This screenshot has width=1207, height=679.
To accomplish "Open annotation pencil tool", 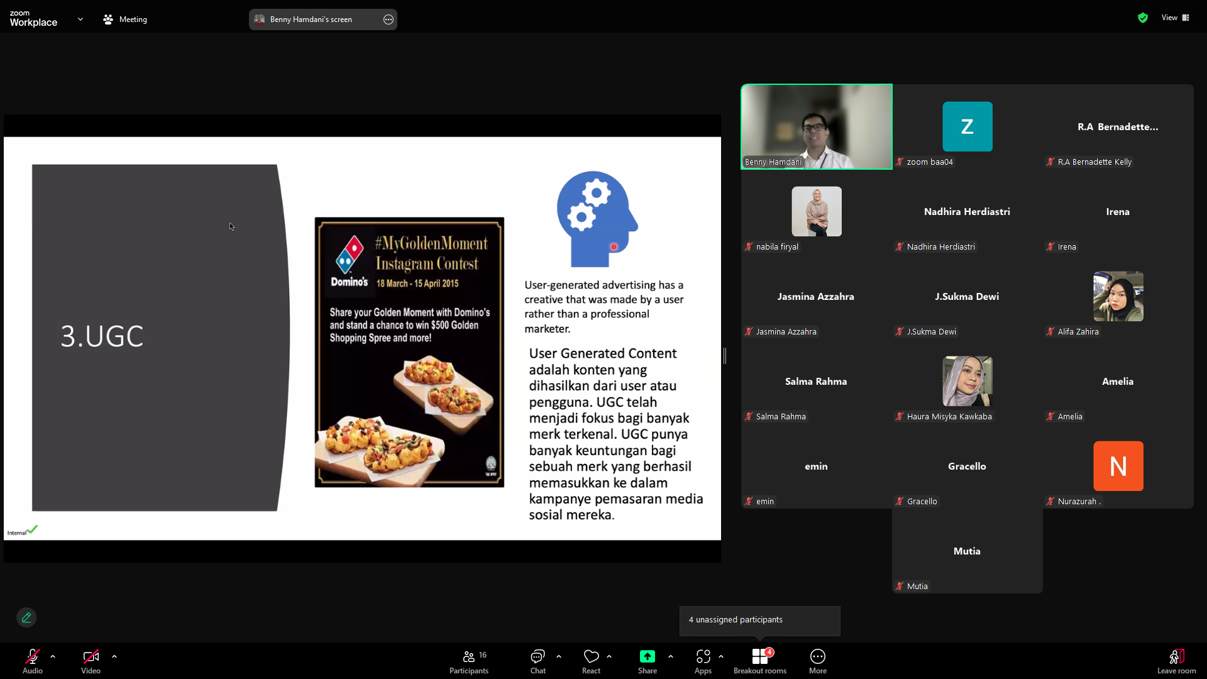I will pos(26,617).
